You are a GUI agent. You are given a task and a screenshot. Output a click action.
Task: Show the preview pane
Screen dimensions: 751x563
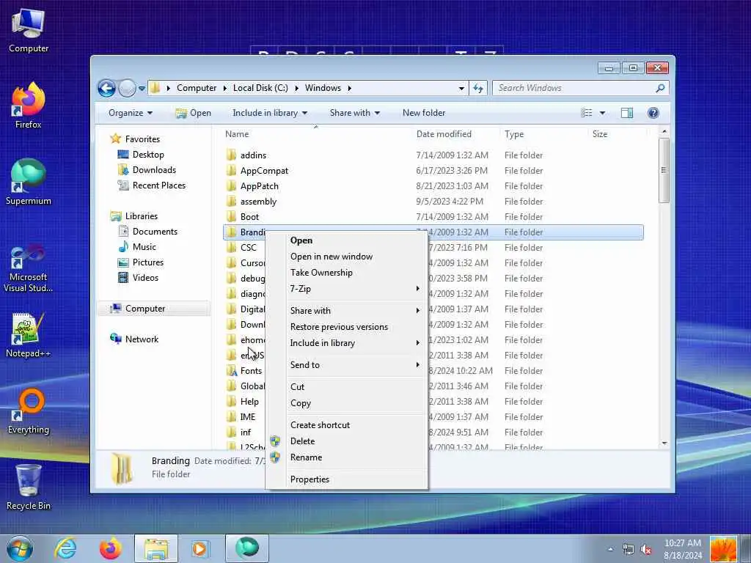tap(627, 113)
